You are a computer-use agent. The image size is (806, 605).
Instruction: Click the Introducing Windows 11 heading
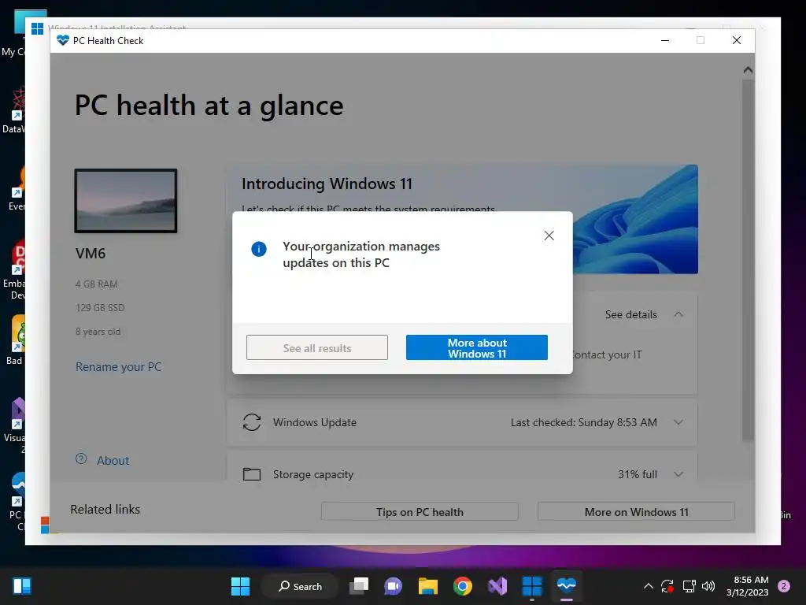pyautogui.click(x=327, y=184)
